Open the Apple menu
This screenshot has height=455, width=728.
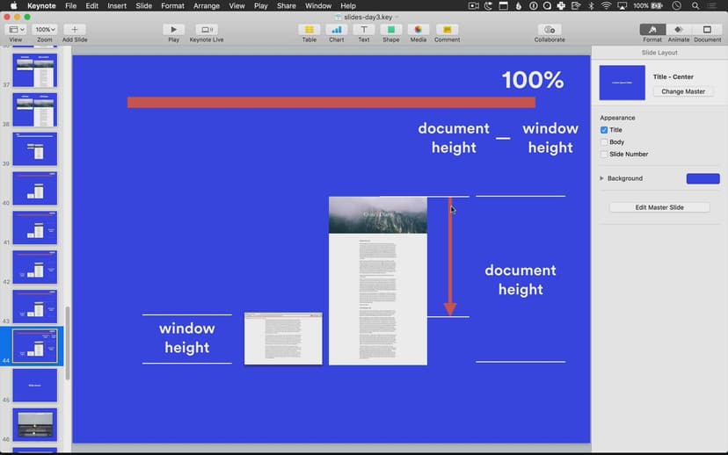pyautogui.click(x=13, y=5)
